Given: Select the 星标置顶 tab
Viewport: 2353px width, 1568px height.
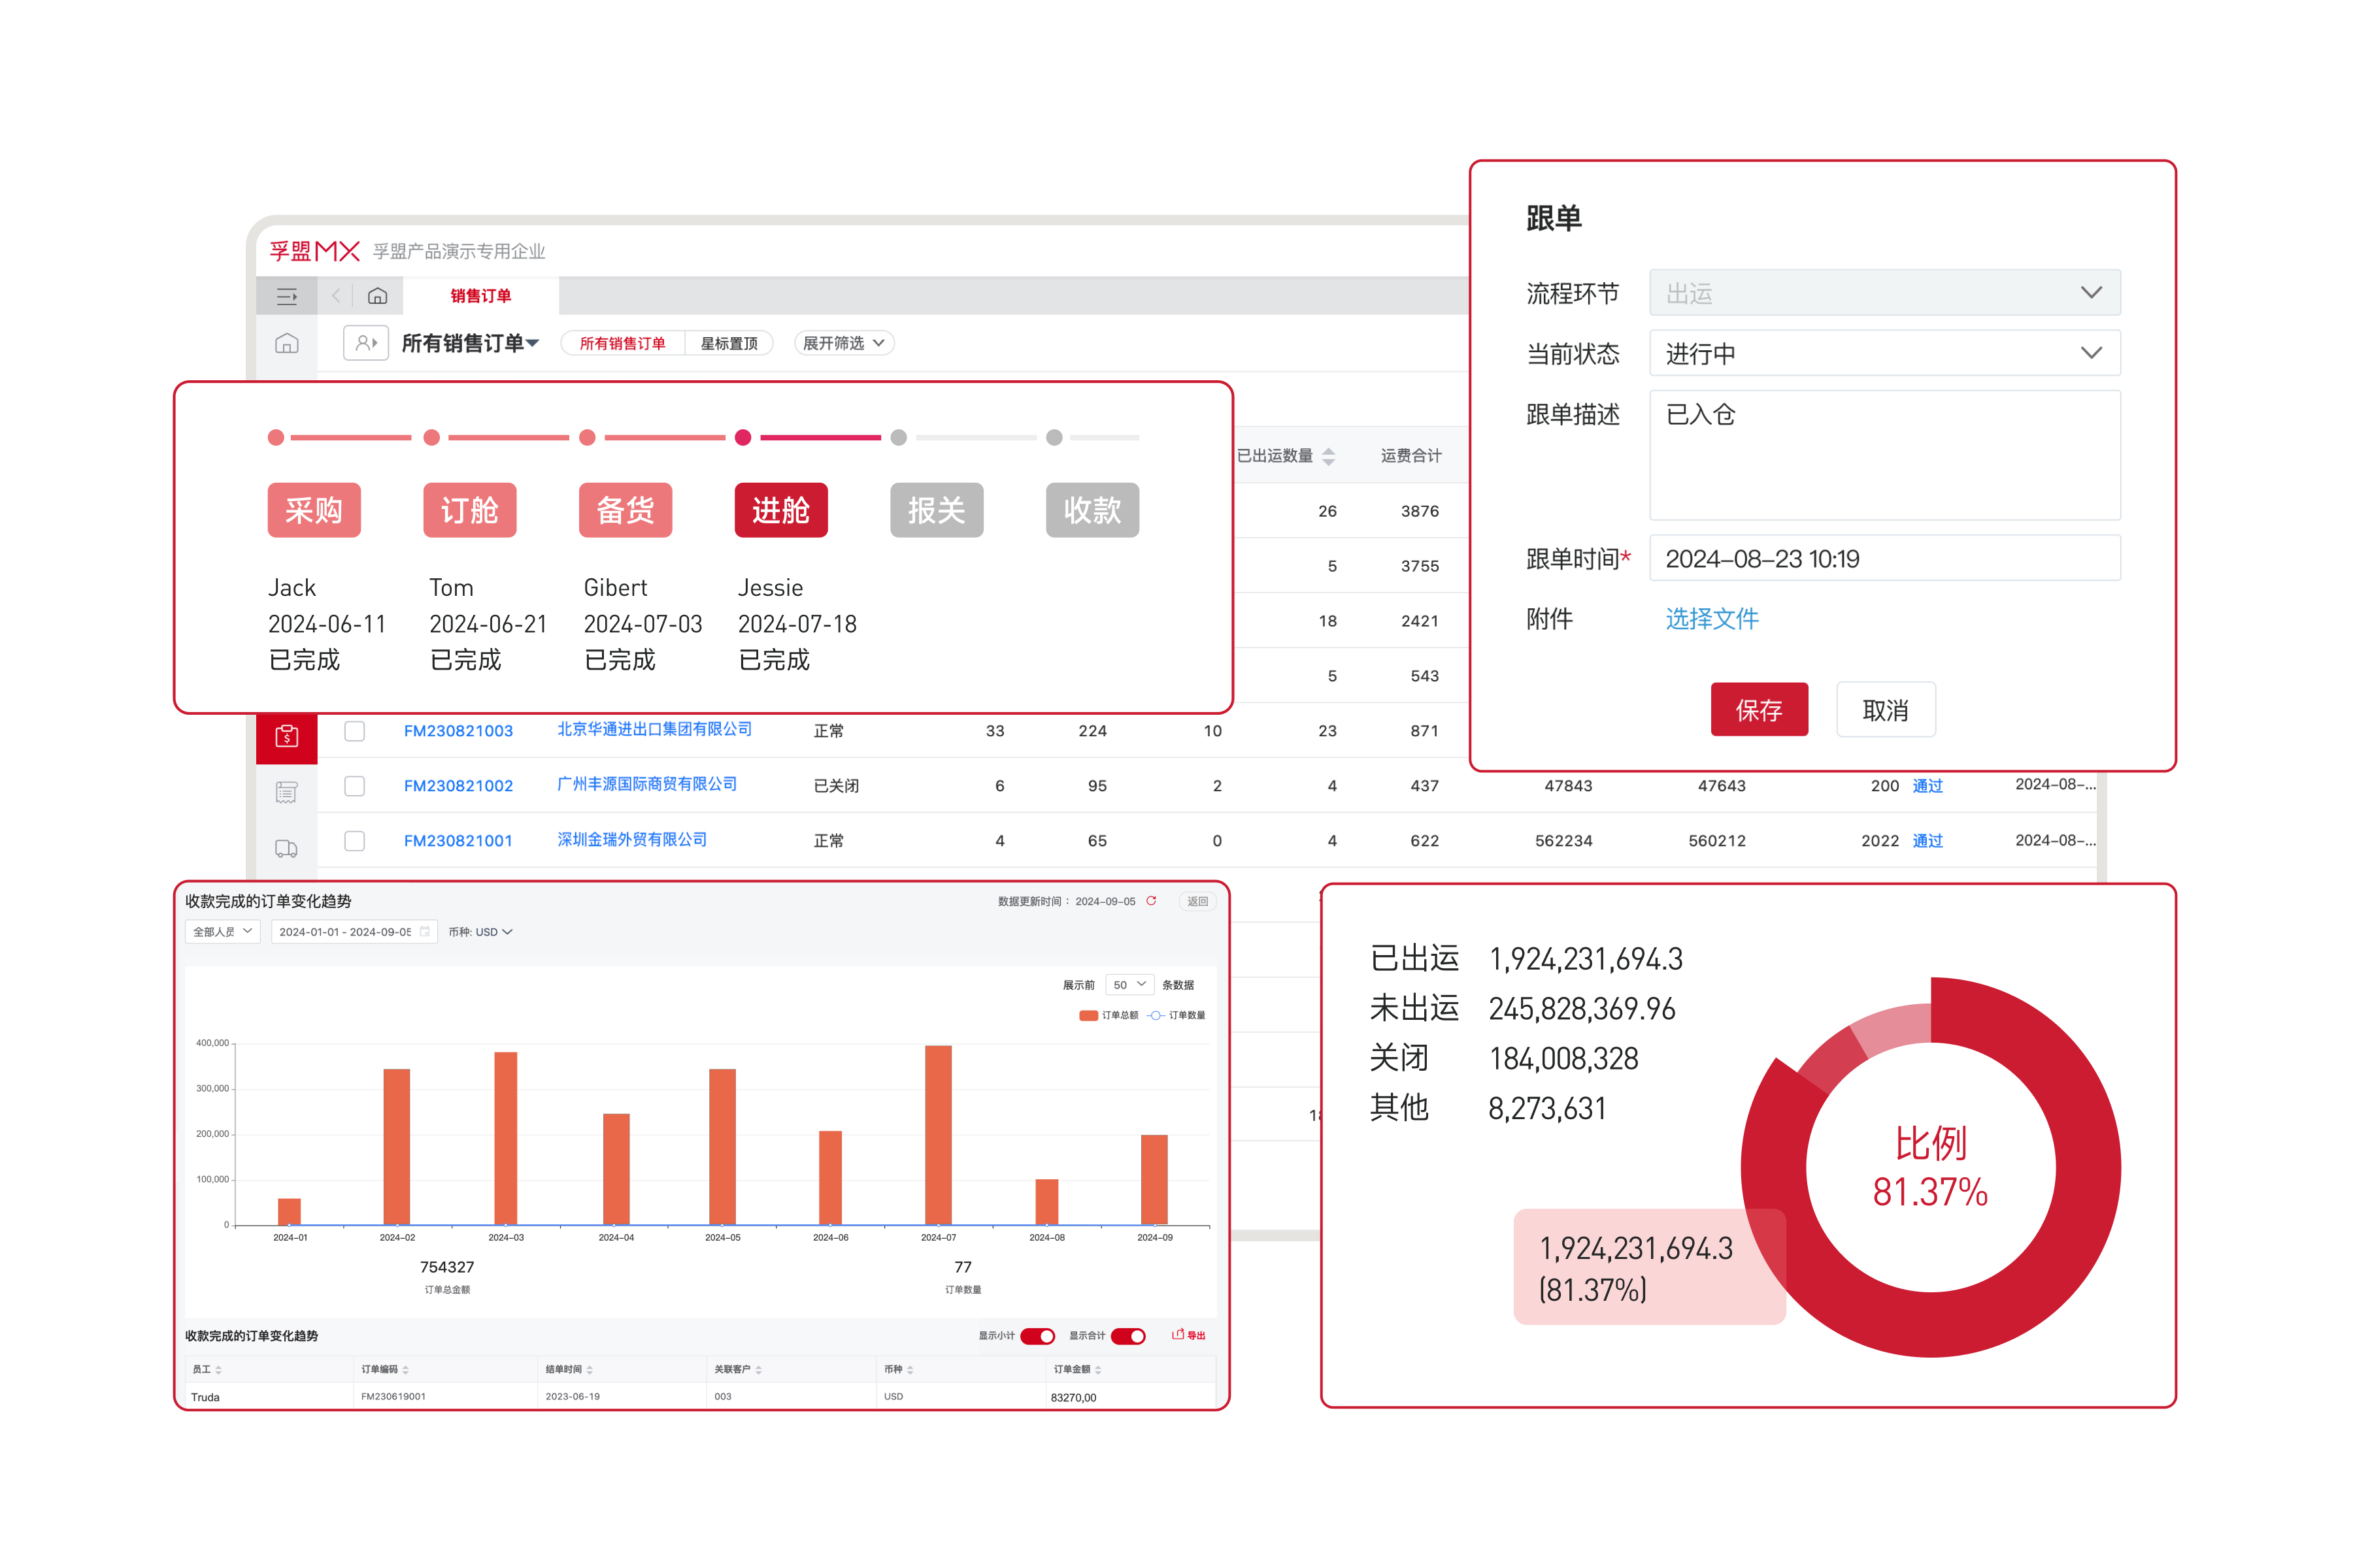Looking at the screenshot, I should [x=728, y=343].
